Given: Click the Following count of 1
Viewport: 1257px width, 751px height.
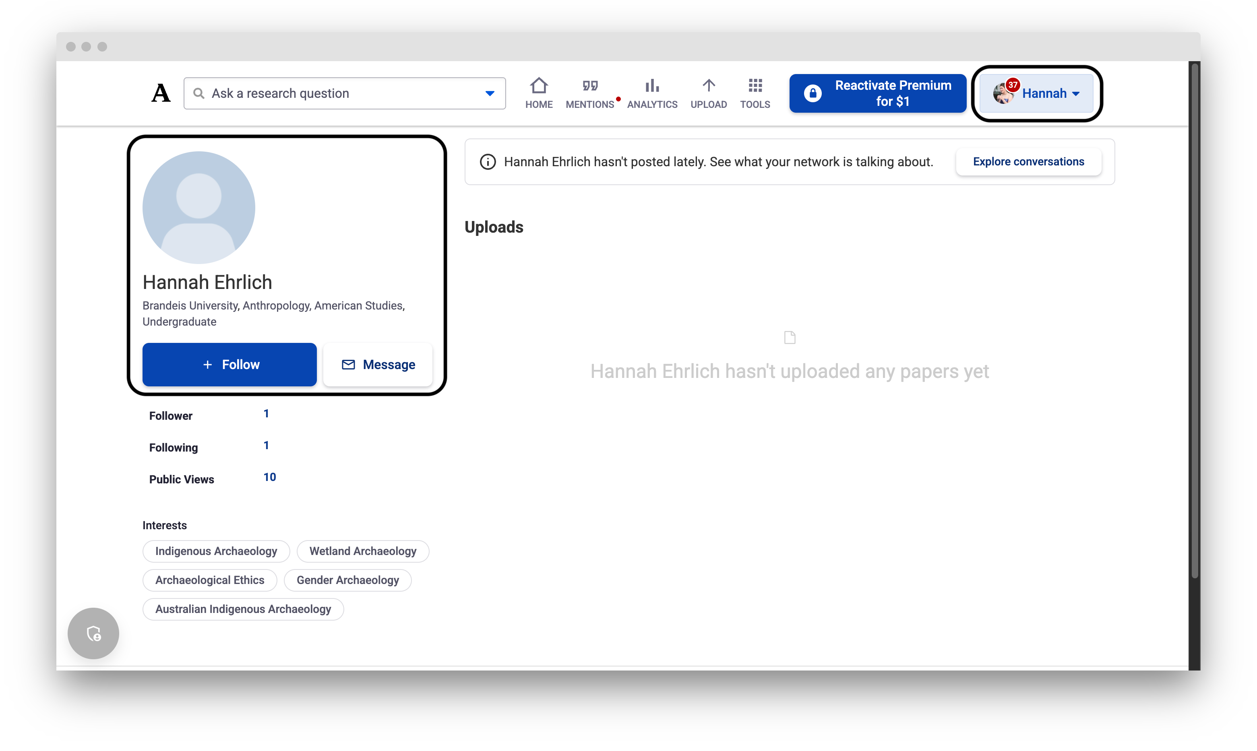Looking at the screenshot, I should click(266, 446).
